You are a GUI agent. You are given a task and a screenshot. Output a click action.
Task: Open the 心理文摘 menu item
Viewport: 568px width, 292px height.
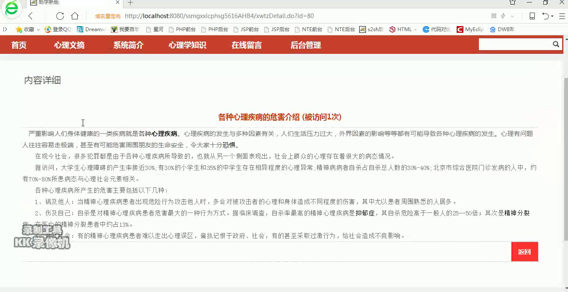pos(69,45)
